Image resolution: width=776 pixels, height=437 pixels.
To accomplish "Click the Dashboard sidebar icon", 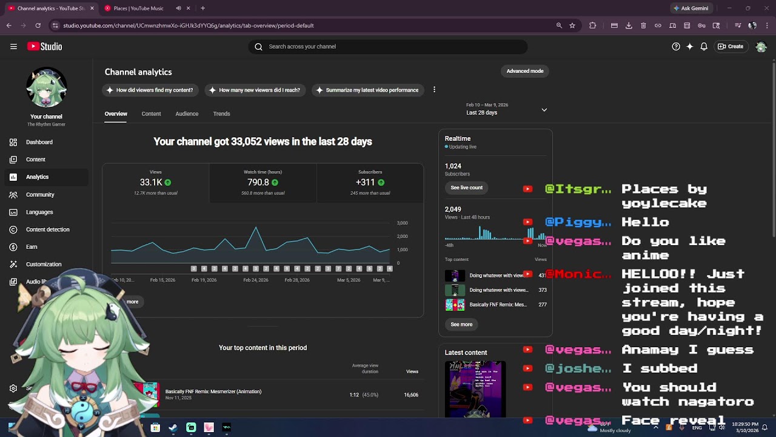I will click(13, 142).
